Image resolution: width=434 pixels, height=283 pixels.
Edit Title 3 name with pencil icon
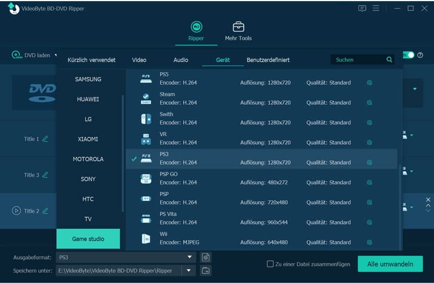click(x=45, y=175)
